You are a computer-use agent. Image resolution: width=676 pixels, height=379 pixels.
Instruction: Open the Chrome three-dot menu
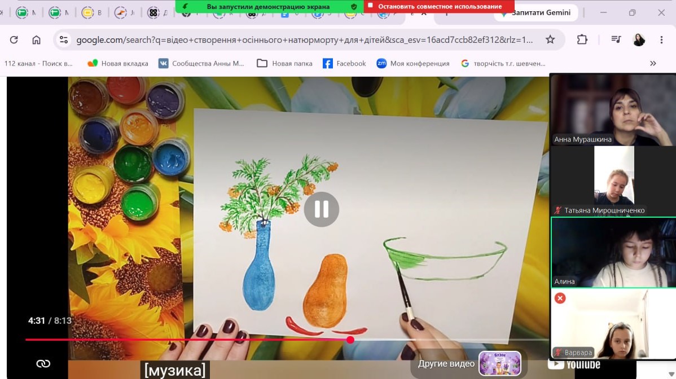pyautogui.click(x=661, y=39)
